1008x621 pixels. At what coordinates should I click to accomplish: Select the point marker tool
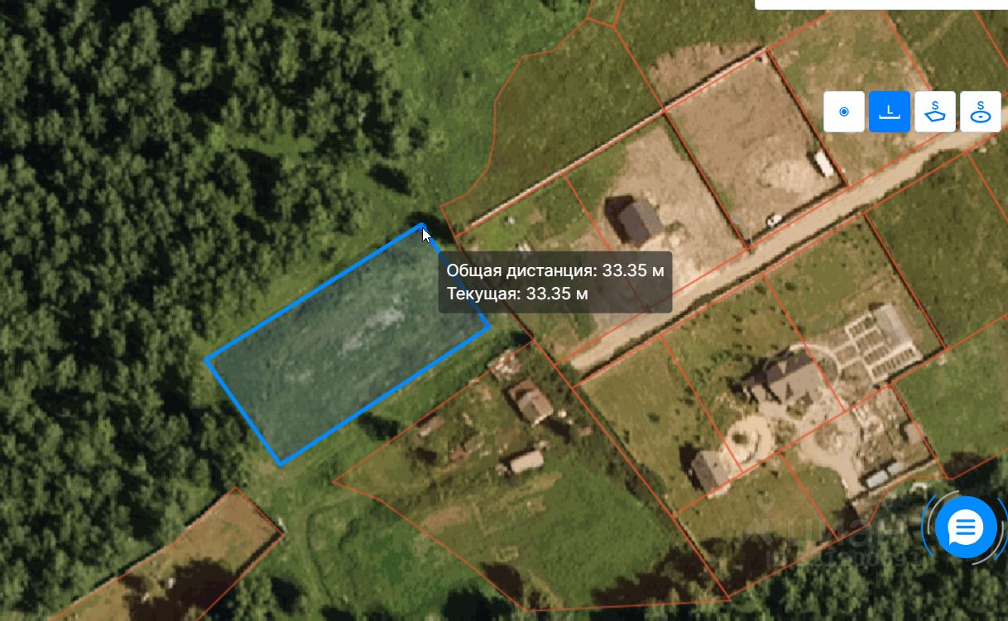click(x=844, y=112)
